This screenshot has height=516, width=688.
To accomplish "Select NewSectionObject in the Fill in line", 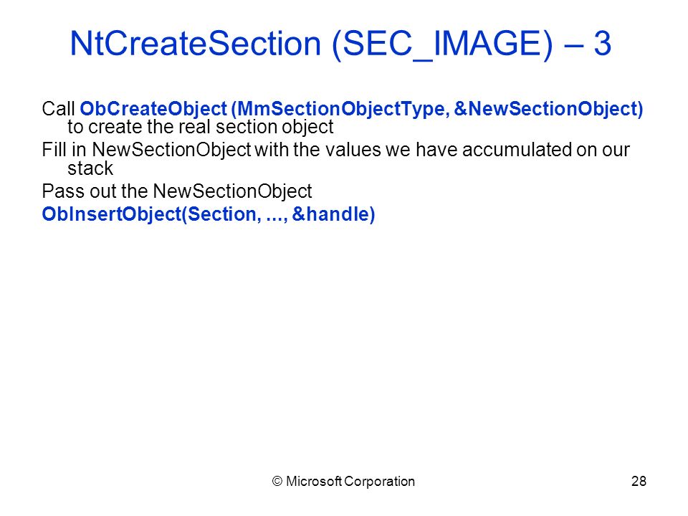I will (171, 150).
